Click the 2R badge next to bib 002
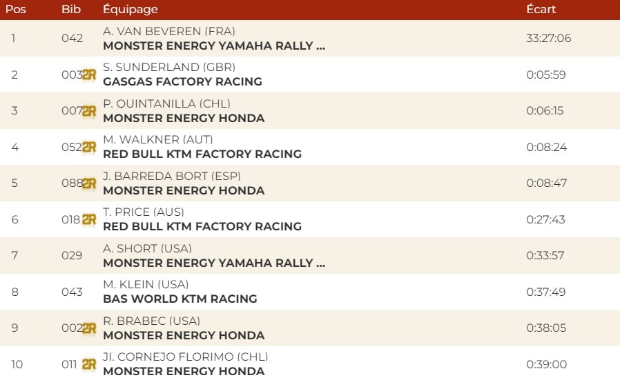 tap(89, 328)
